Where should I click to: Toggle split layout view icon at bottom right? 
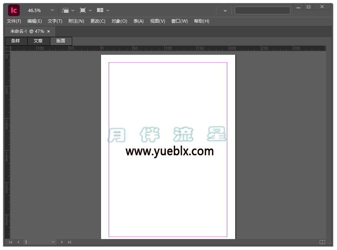(x=322, y=242)
